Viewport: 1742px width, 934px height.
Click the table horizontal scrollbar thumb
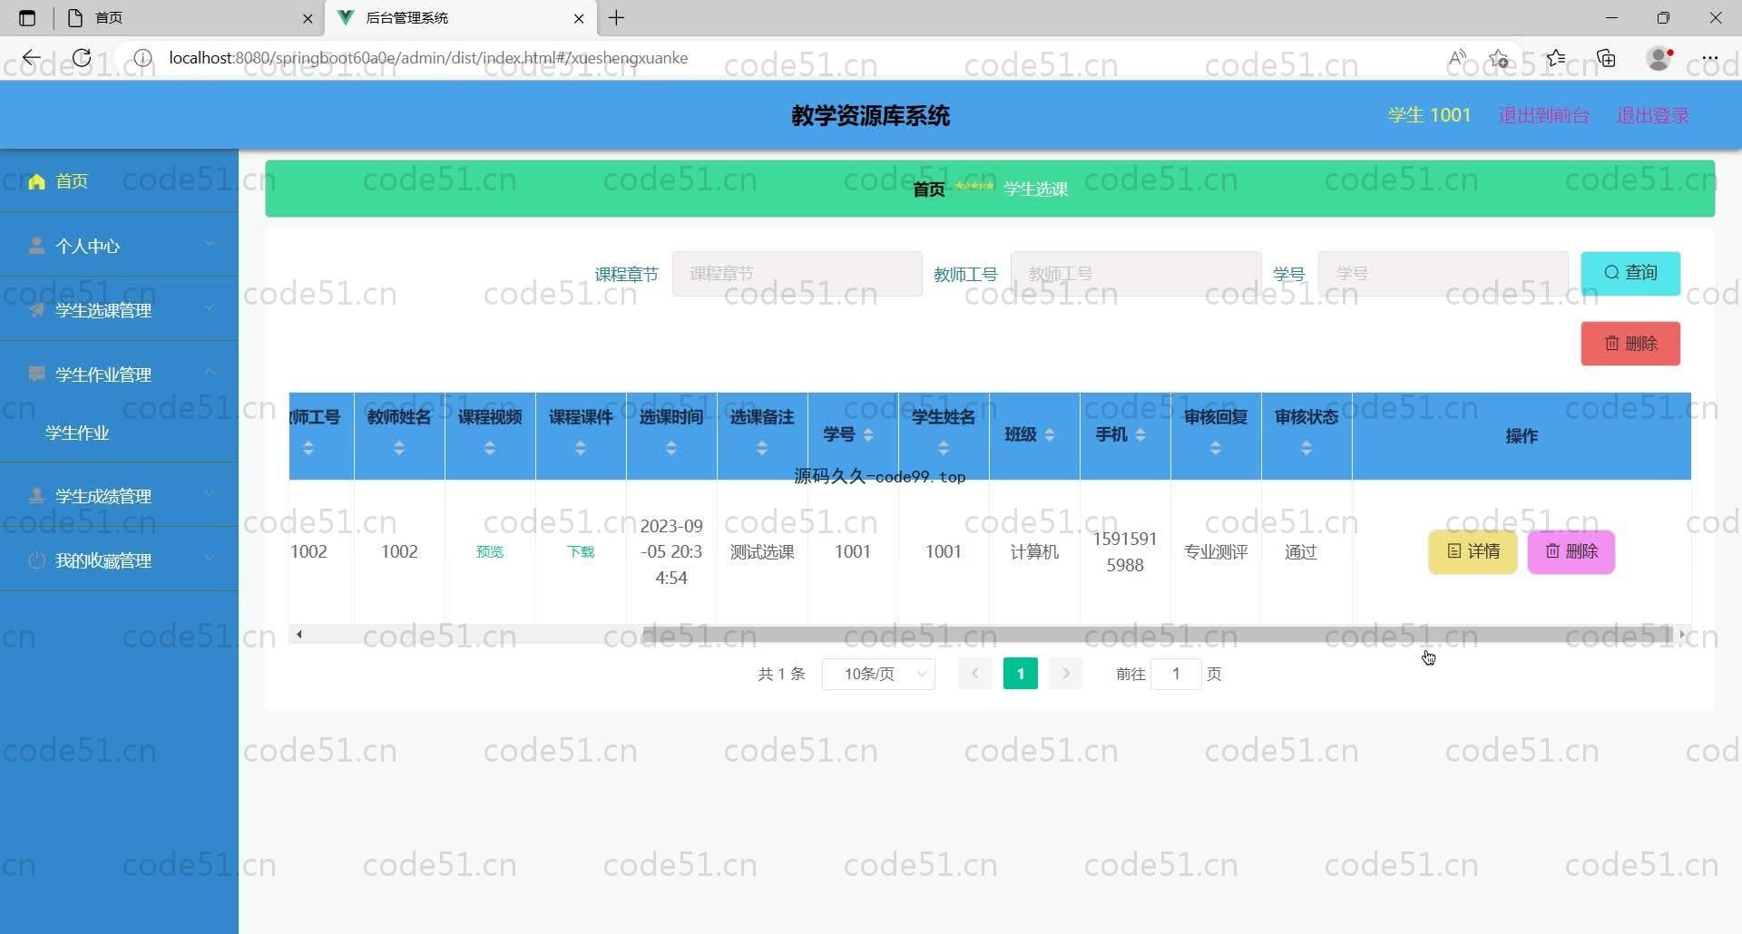(1157, 634)
